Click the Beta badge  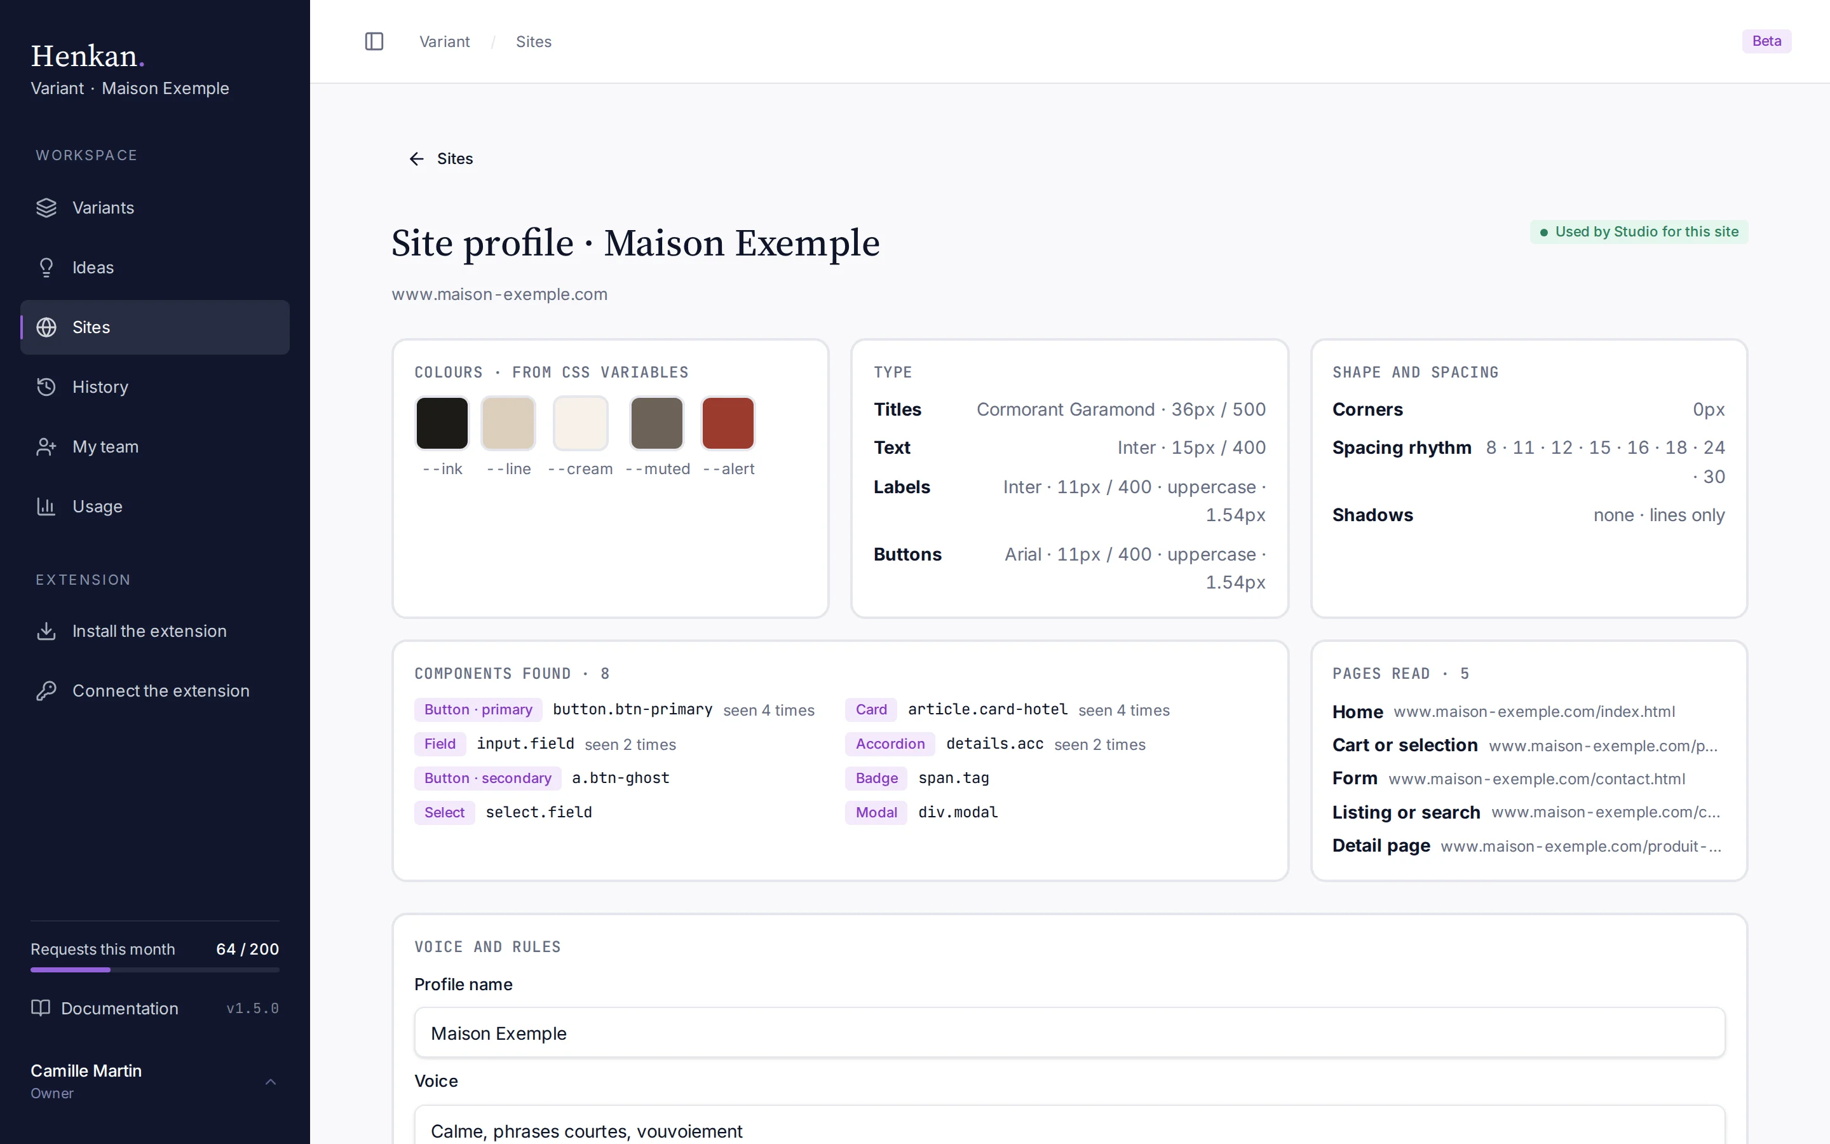click(1766, 41)
